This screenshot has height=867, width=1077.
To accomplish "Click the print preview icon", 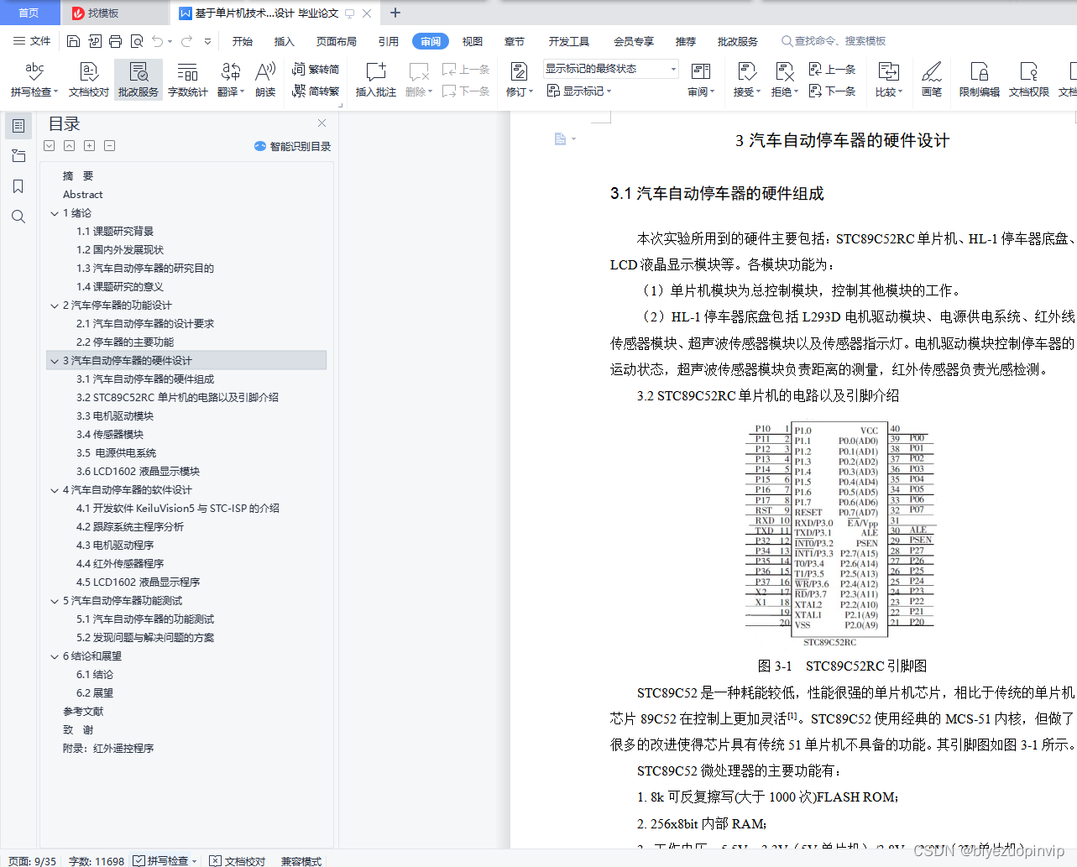I will coord(136,41).
